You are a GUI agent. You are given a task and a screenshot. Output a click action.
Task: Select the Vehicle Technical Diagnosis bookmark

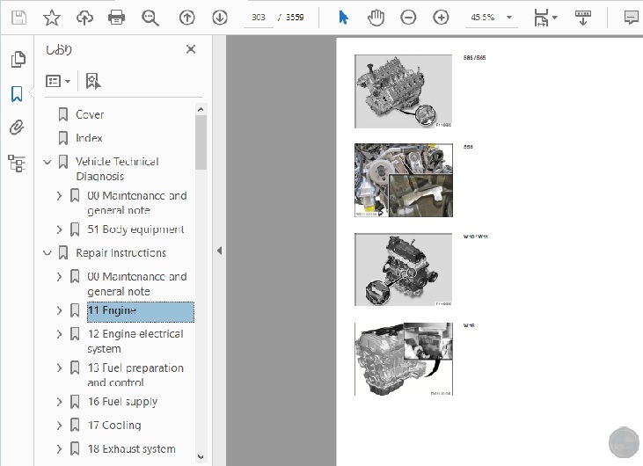pos(117,169)
